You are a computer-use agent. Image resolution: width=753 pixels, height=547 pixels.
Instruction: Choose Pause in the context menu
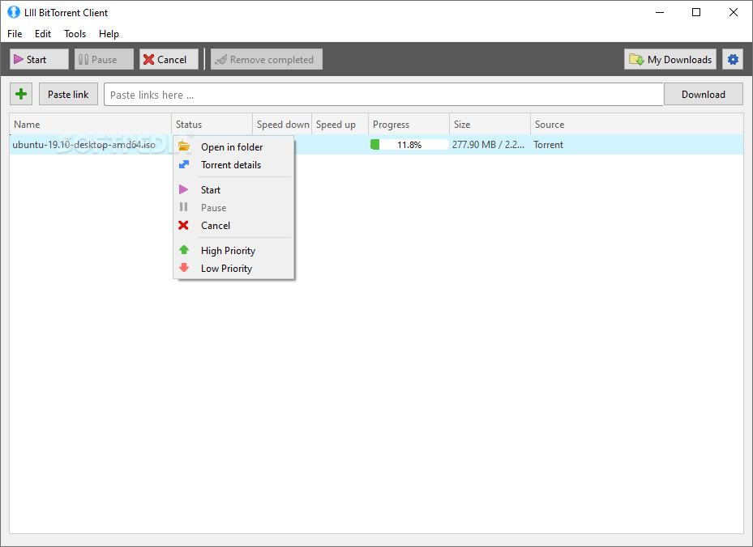coord(233,208)
